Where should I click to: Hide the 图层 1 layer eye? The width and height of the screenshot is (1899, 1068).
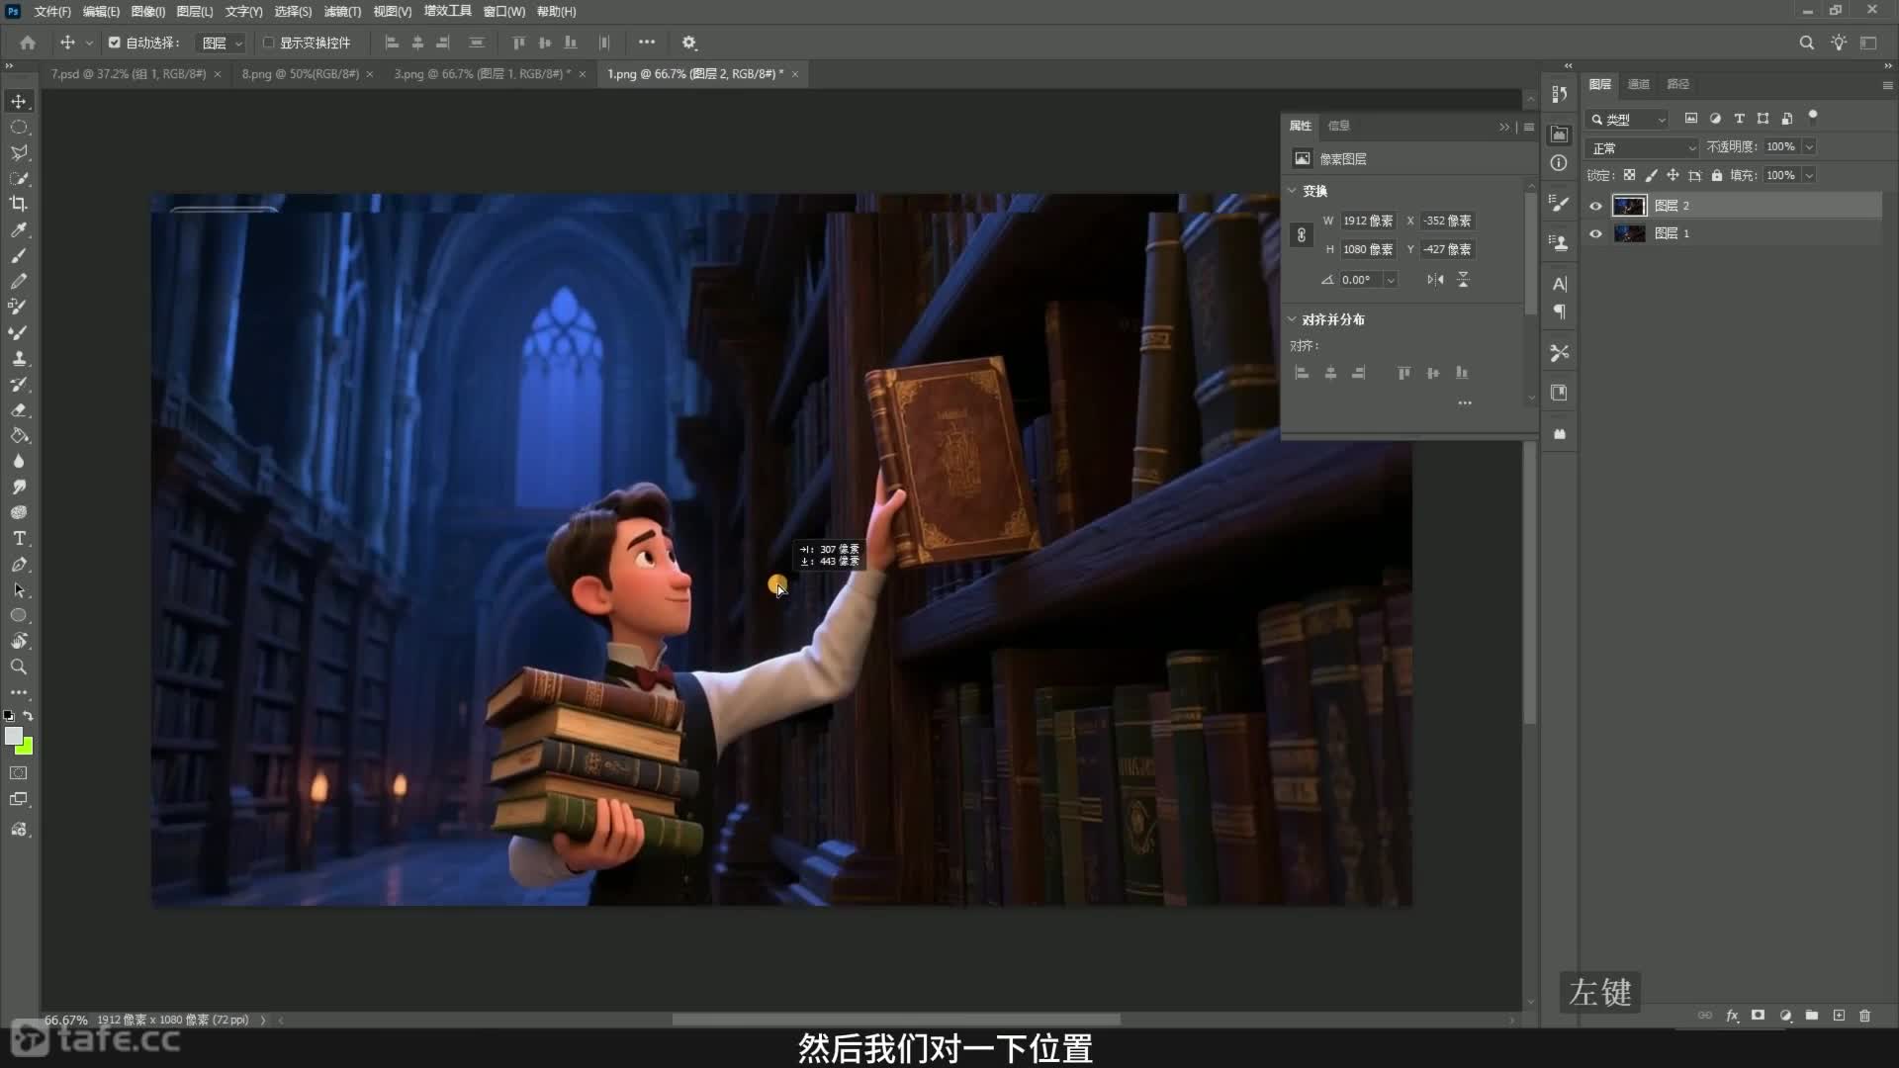click(1595, 233)
